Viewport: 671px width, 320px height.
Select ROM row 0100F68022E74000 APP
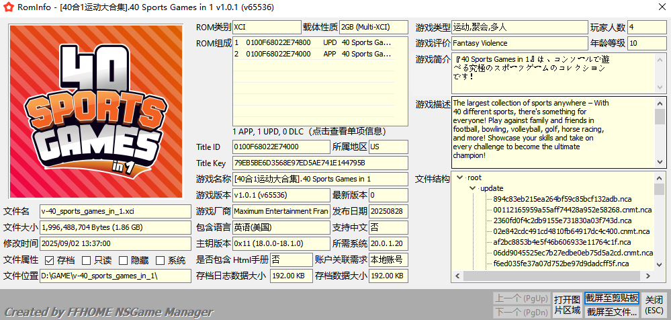[x=313, y=54]
